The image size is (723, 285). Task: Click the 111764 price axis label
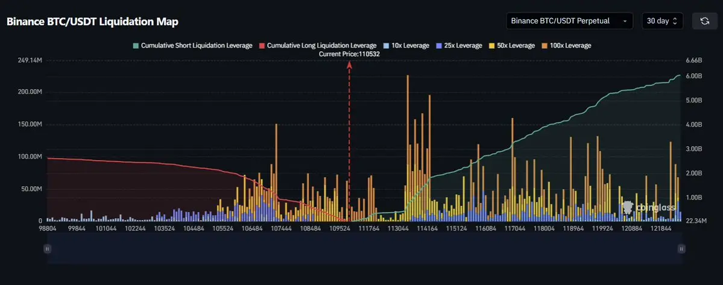coord(369,228)
